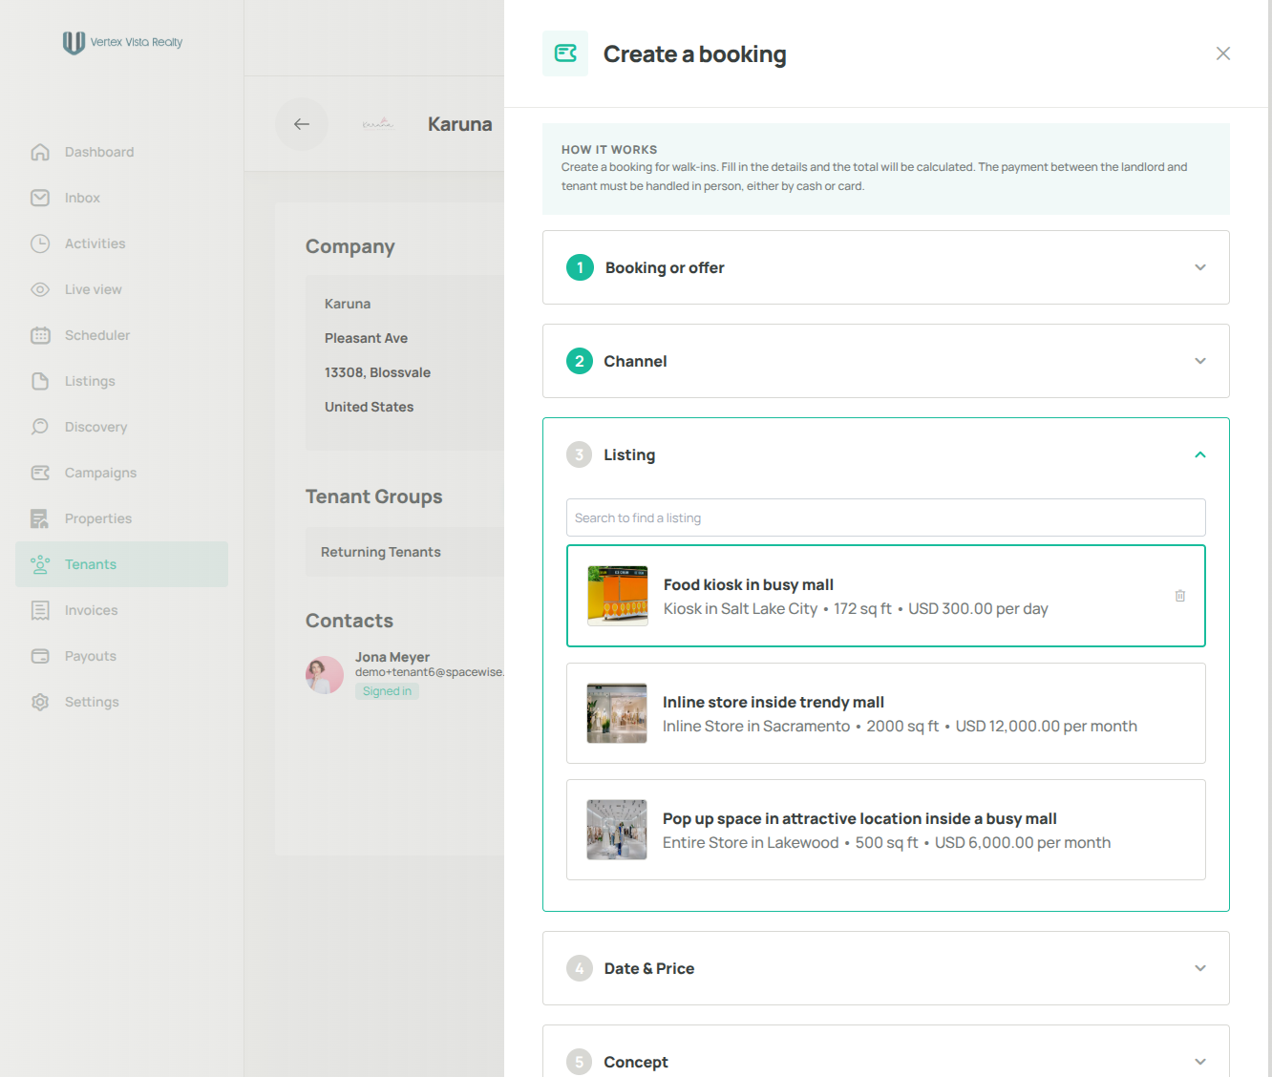Expand the Concept section chevron

[x=1200, y=1062]
